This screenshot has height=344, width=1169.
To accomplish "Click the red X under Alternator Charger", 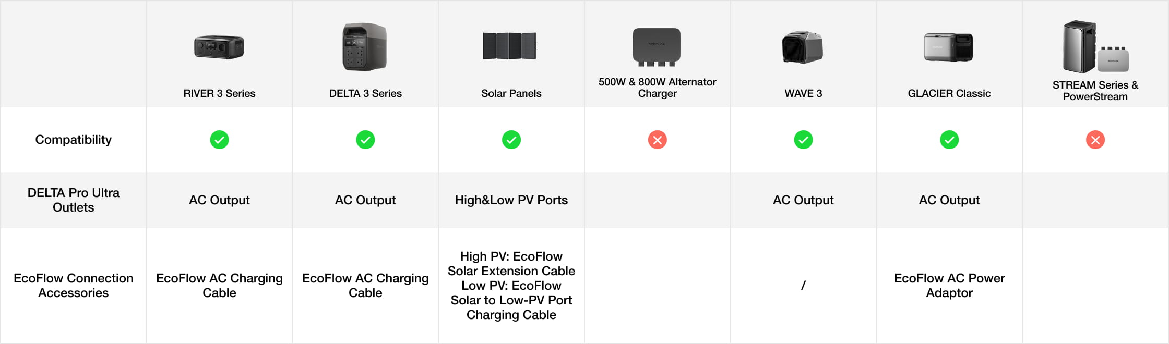I will click(x=658, y=140).
